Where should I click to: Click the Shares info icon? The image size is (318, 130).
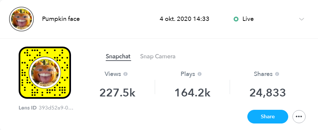pyautogui.click(x=277, y=74)
